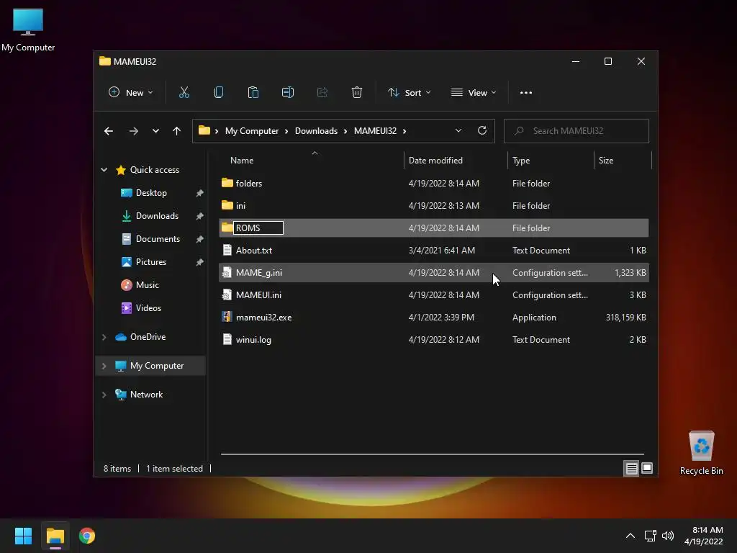Open volume speaker tray icon
Viewport: 737px width, 553px height.
pos(667,536)
